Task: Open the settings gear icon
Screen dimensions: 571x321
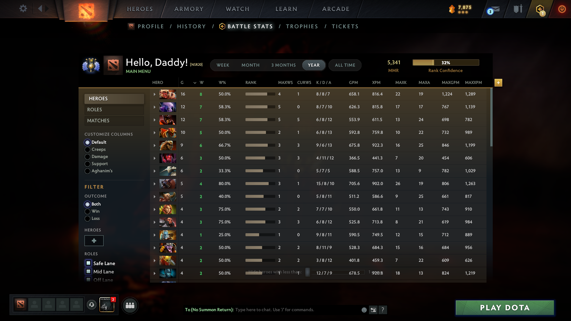Action: click(x=23, y=9)
